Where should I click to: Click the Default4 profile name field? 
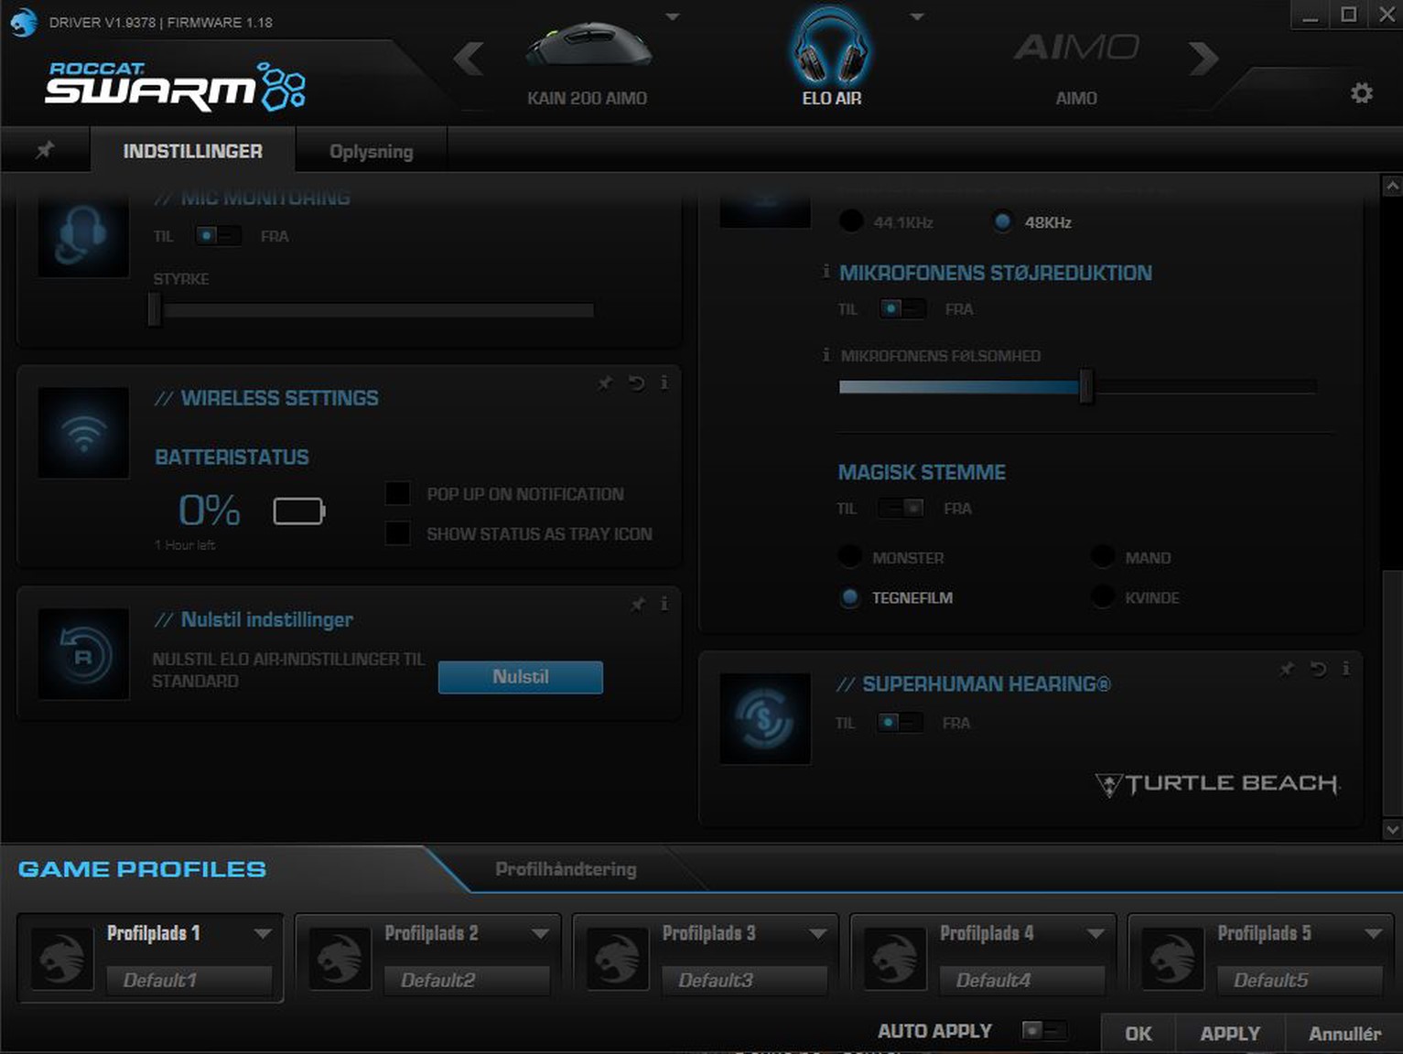click(1022, 980)
